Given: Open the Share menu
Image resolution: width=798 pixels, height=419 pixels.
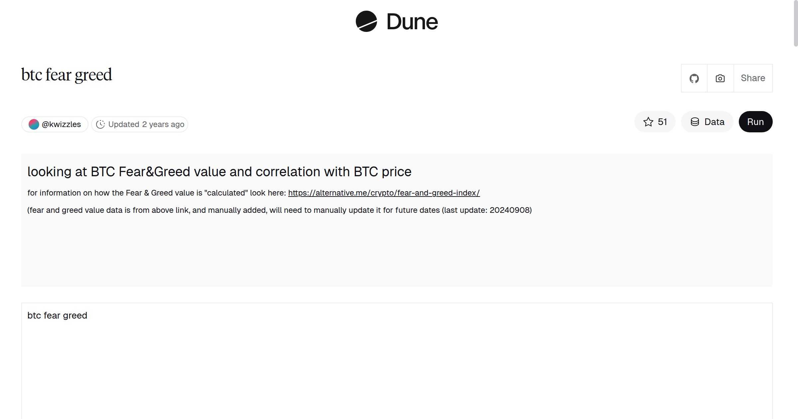Looking at the screenshot, I should tap(753, 78).
